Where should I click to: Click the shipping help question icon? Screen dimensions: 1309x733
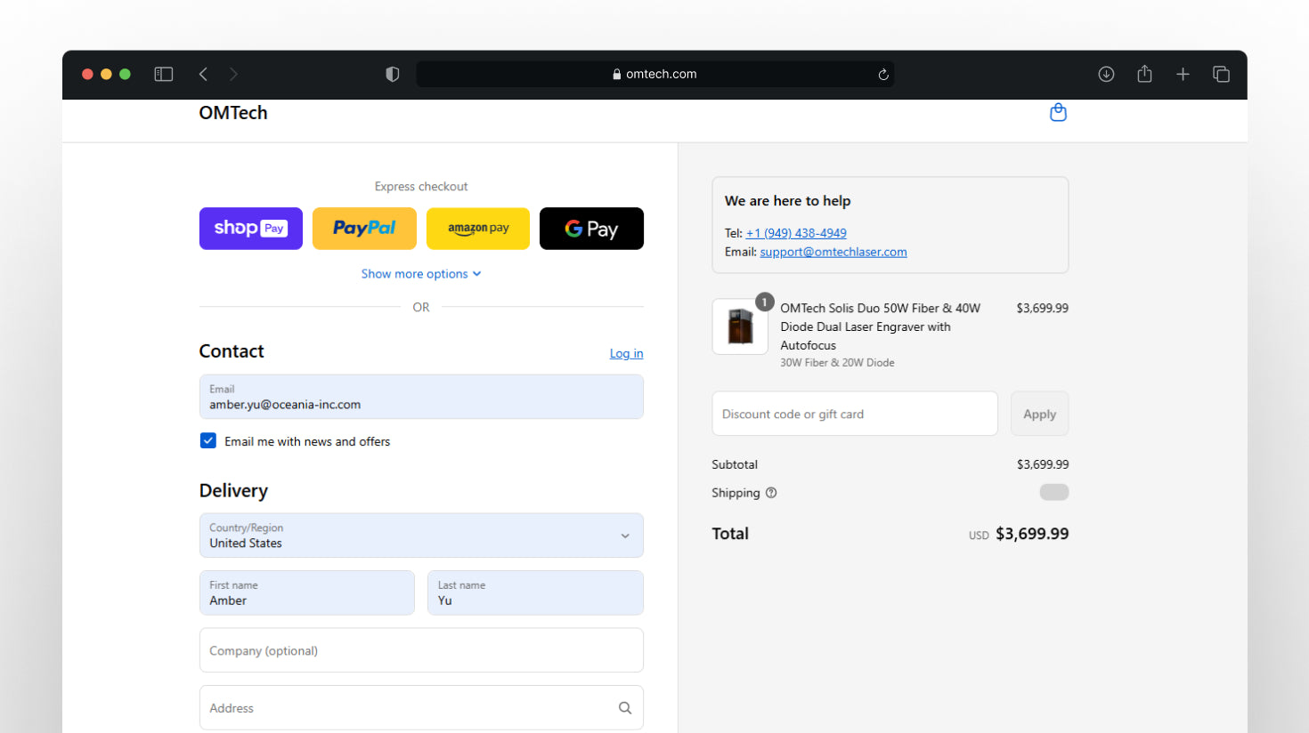click(771, 493)
